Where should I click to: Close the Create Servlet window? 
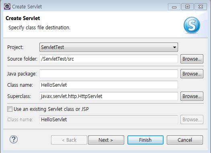click(x=201, y=7)
